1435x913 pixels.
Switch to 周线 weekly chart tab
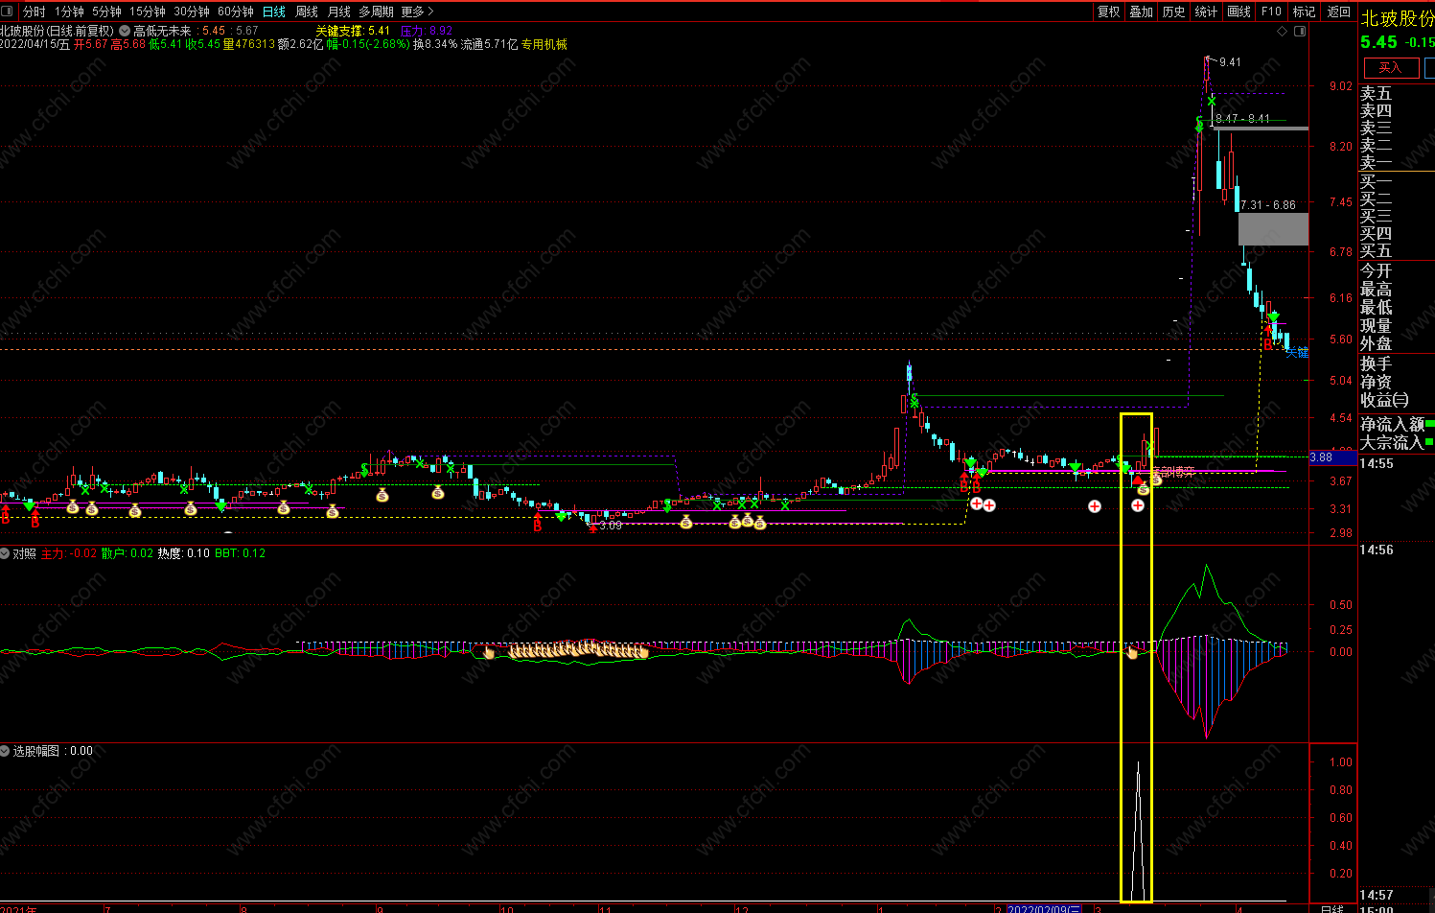coord(307,12)
